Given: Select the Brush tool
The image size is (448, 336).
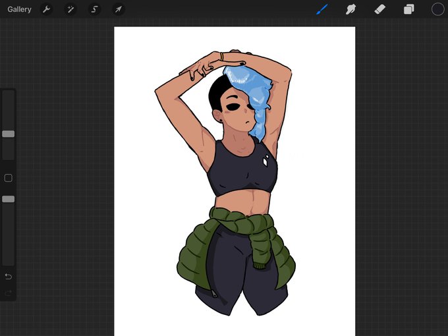Looking at the screenshot, I should click(322, 9).
